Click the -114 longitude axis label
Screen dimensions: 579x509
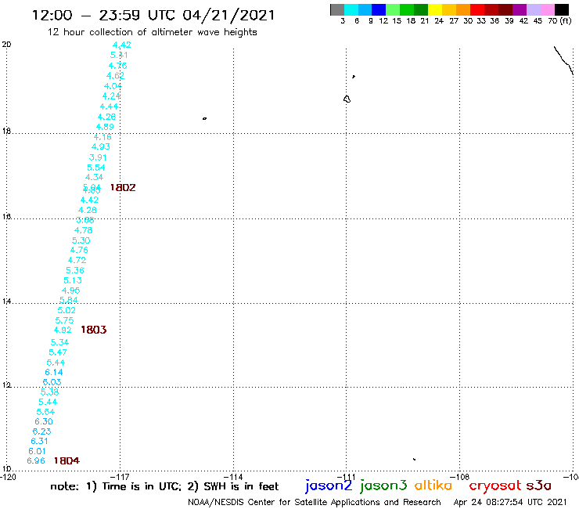(x=233, y=477)
